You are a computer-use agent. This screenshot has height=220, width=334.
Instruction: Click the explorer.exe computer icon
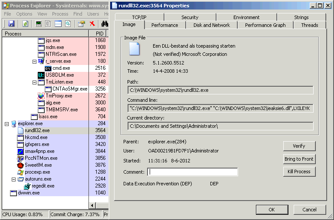coord(13,123)
